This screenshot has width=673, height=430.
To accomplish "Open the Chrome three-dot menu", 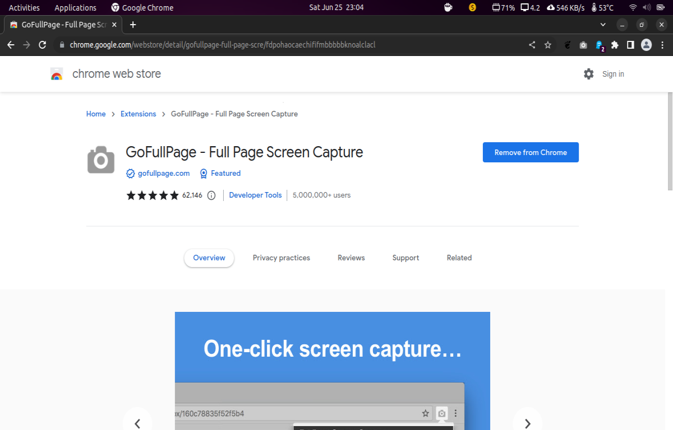I will (x=662, y=45).
